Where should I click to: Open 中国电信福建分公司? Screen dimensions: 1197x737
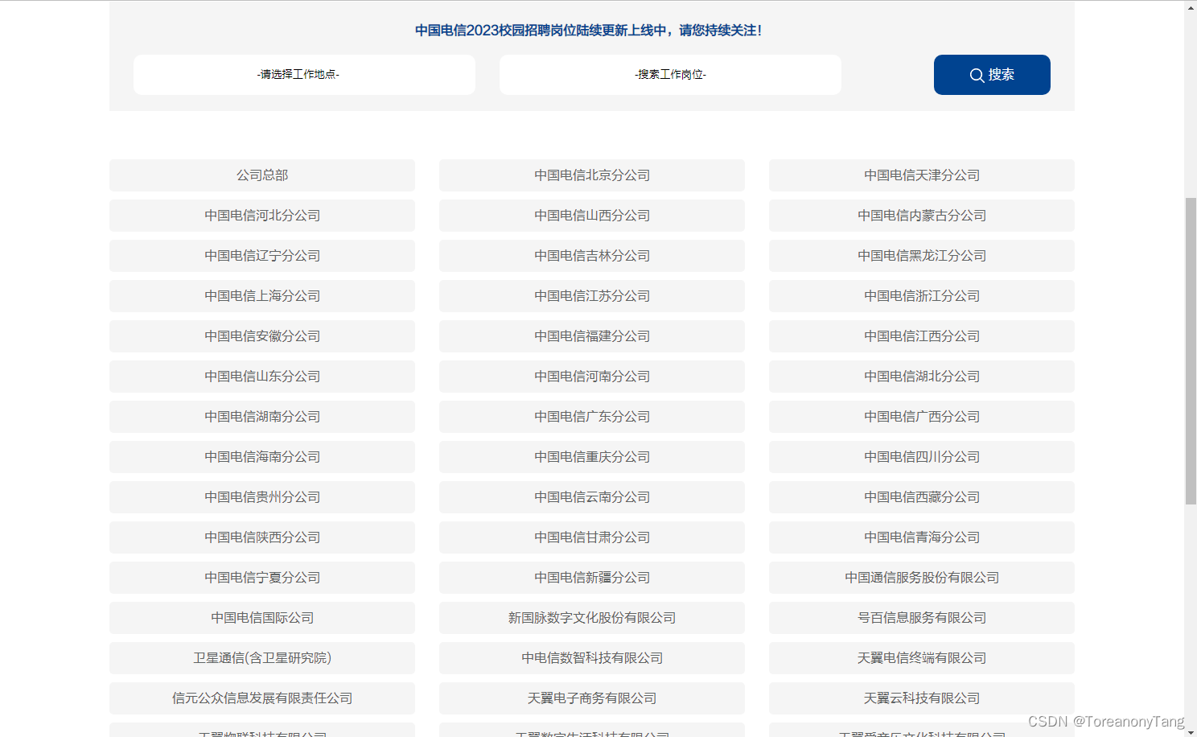(x=592, y=336)
